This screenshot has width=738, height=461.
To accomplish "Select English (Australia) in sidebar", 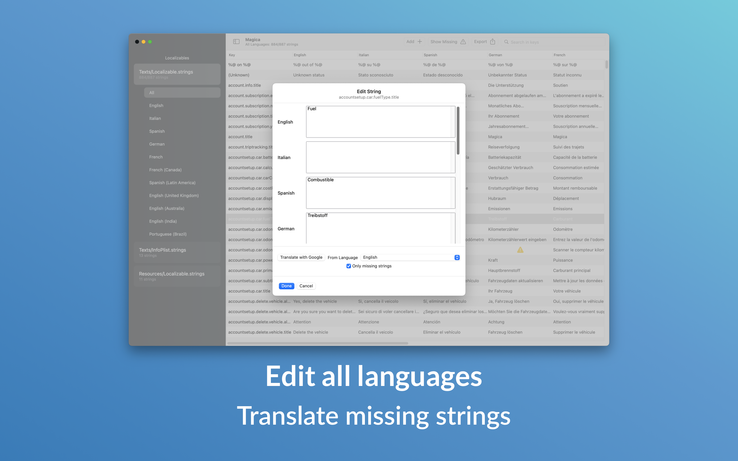I will pyautogui.click(x=167, y=208).
